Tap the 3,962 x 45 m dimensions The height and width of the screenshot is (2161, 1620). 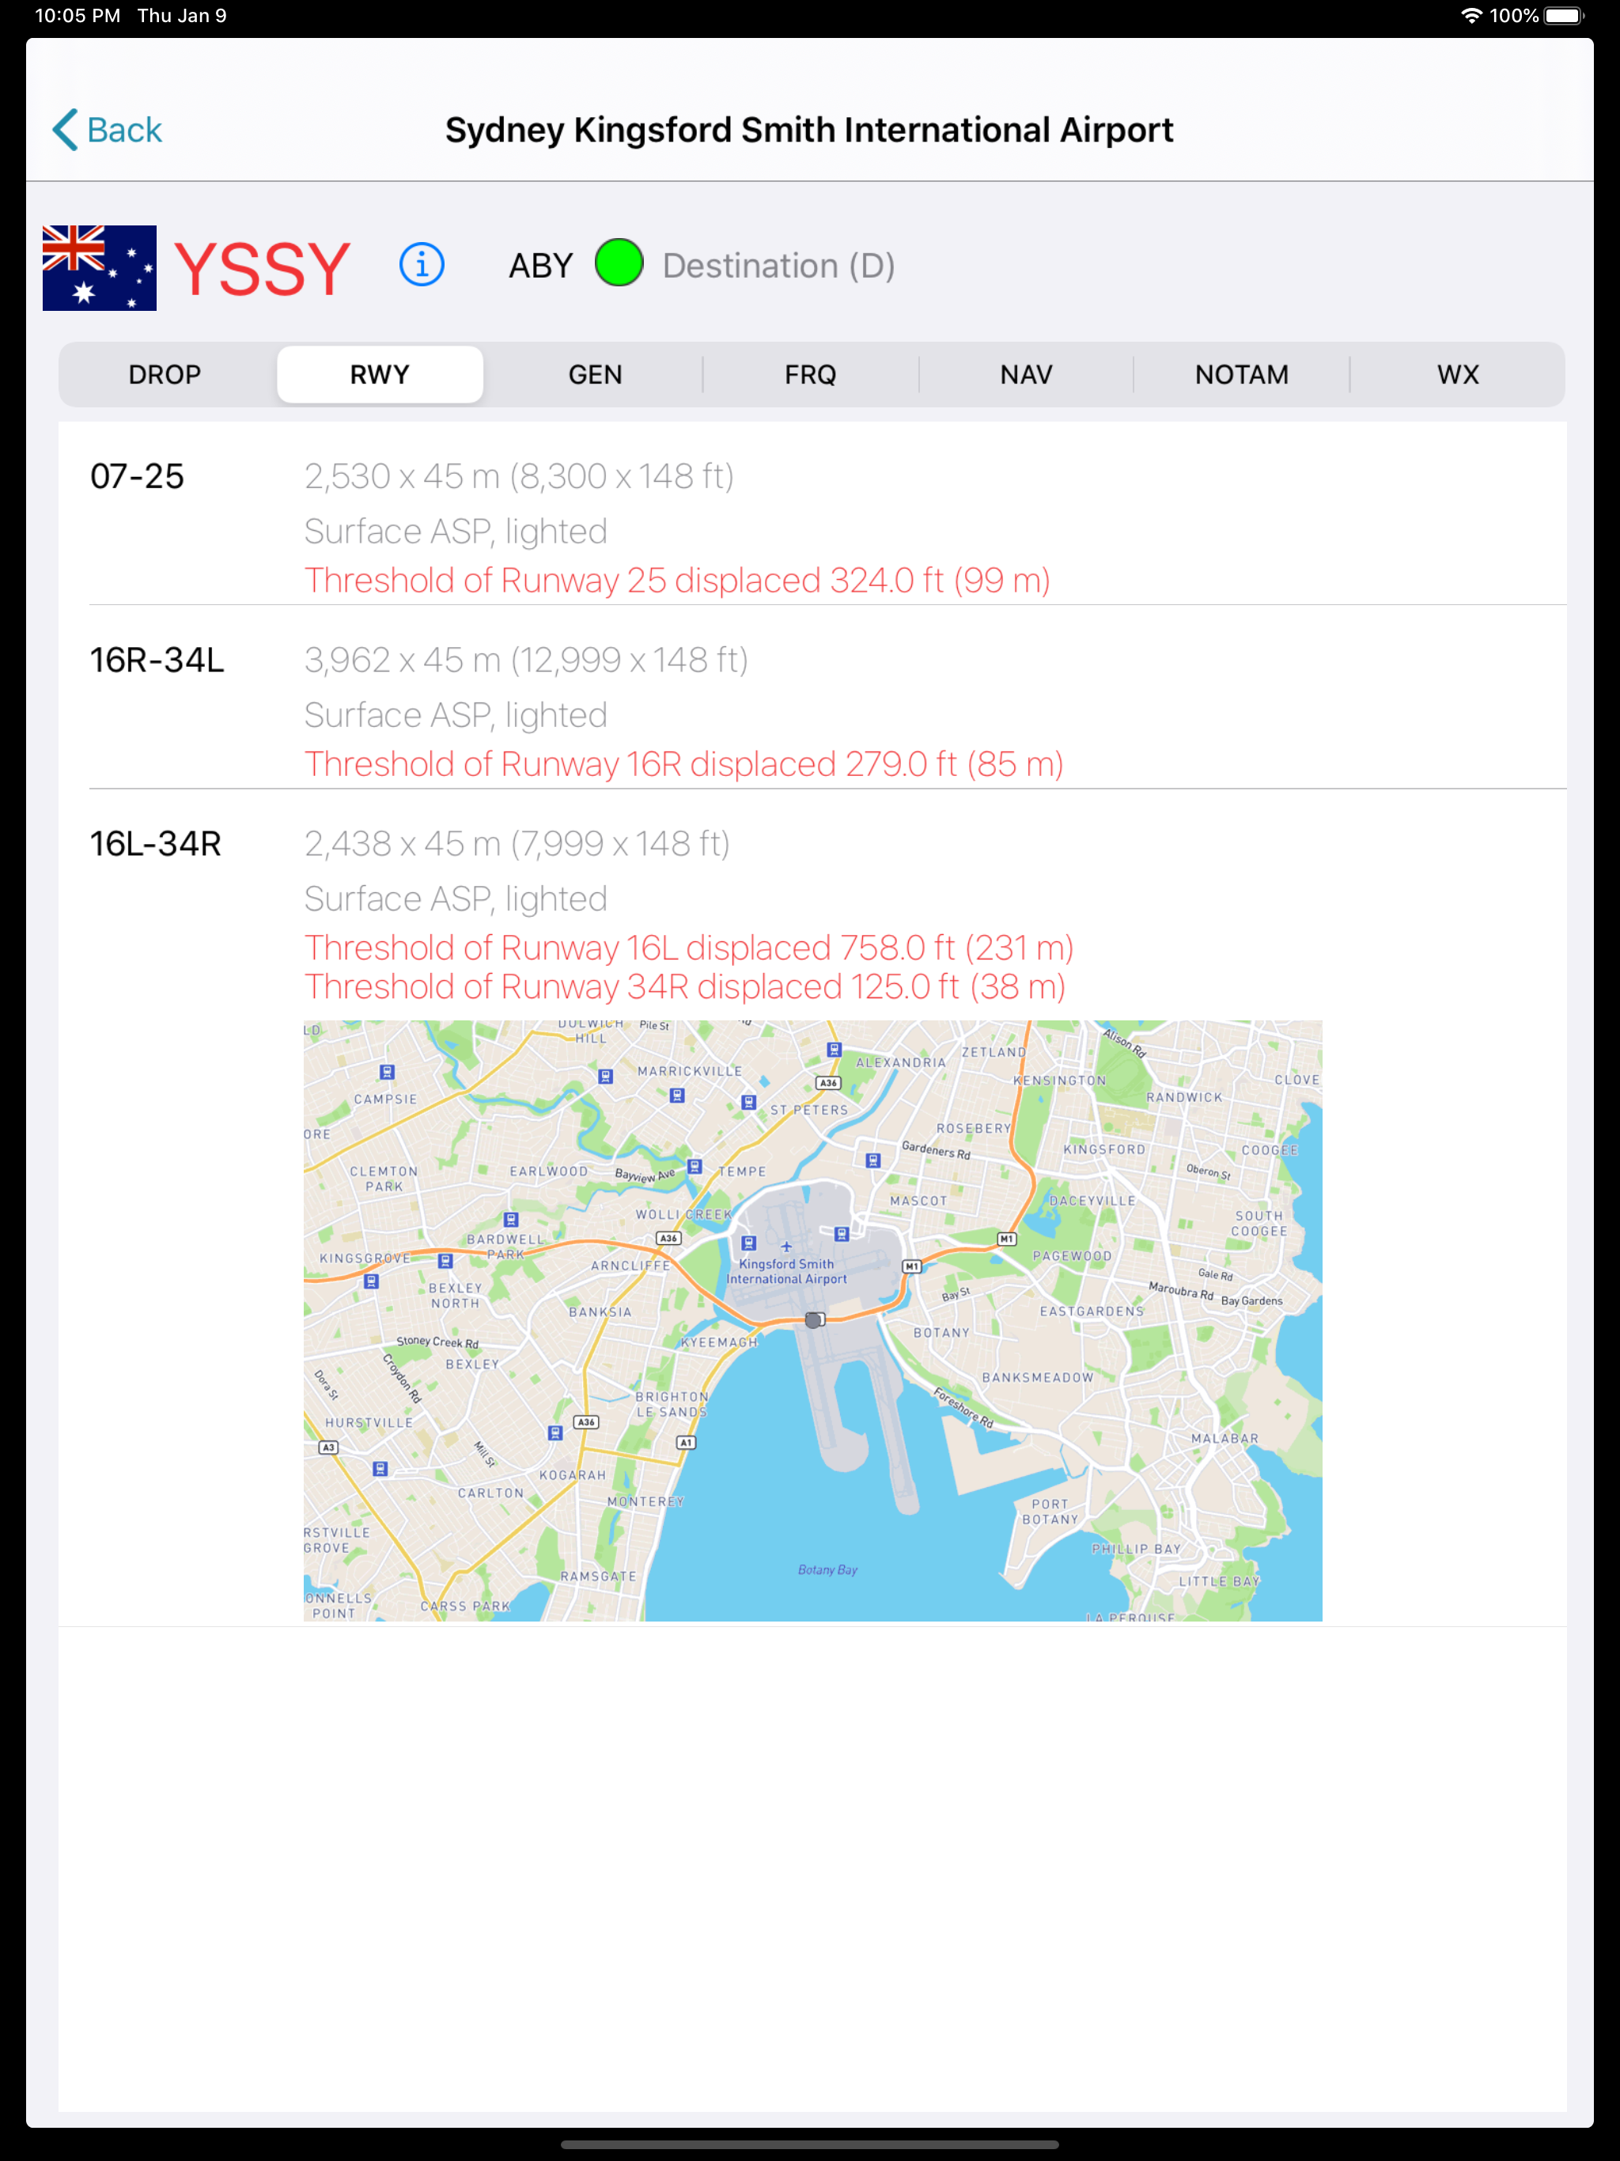[526, 660]
